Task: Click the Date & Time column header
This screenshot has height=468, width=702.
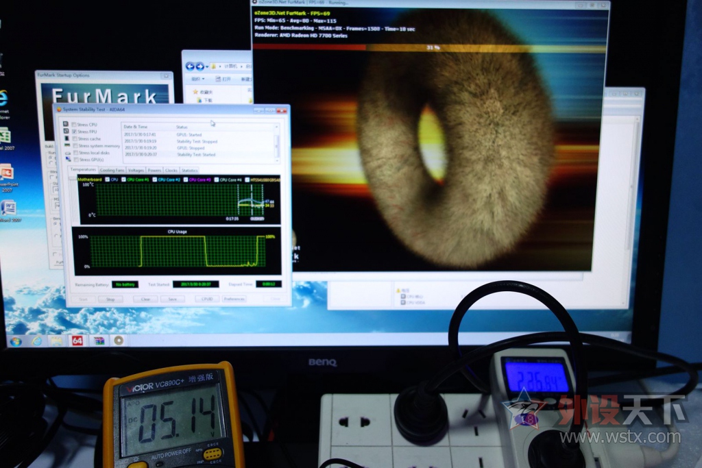Action: [x=135, y=127]
